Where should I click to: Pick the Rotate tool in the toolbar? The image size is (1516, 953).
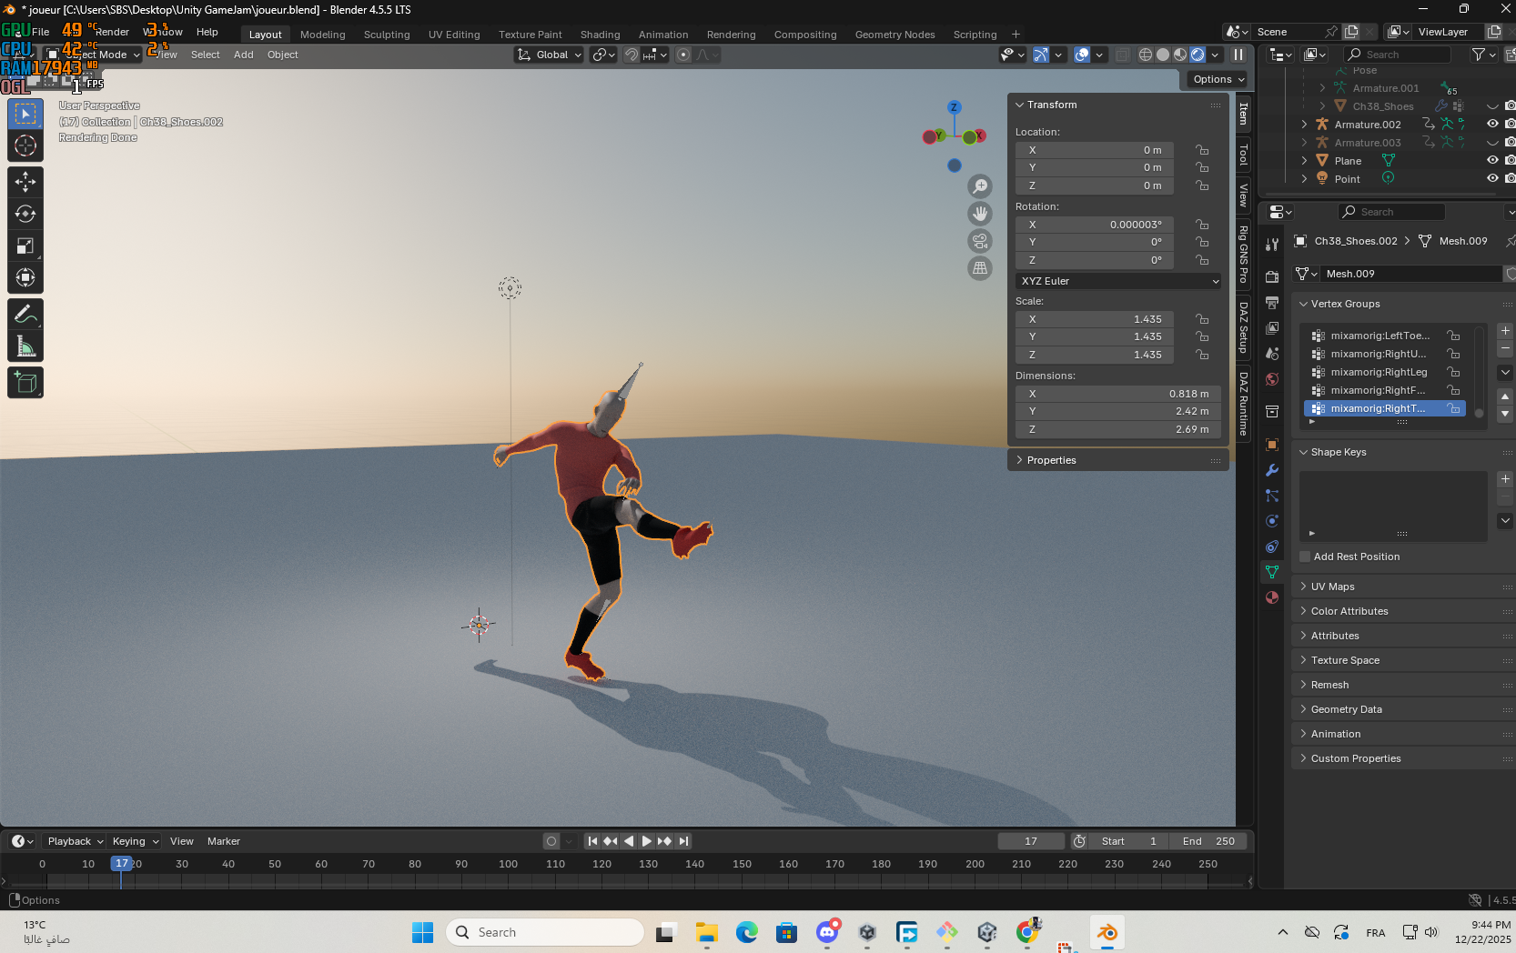25,215
